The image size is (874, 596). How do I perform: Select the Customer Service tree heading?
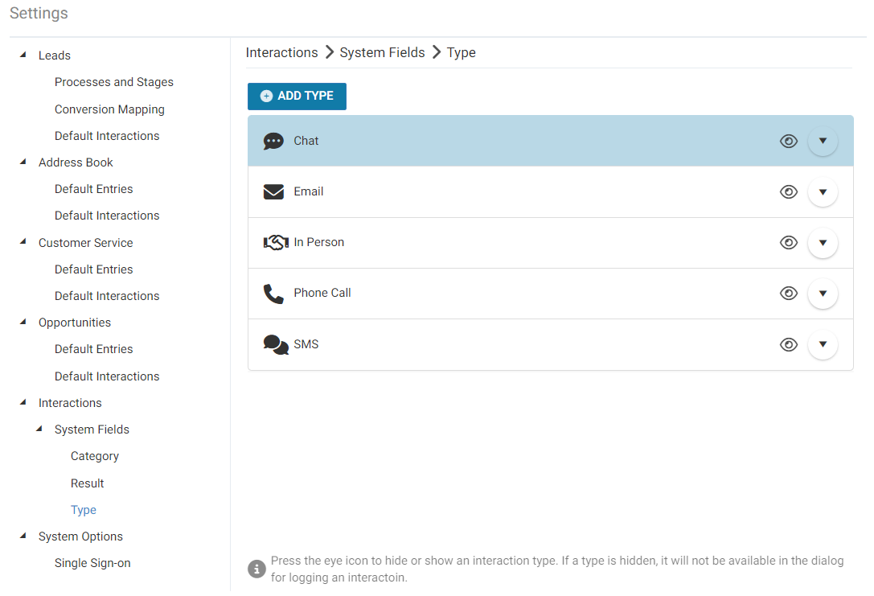coord(86,243)
